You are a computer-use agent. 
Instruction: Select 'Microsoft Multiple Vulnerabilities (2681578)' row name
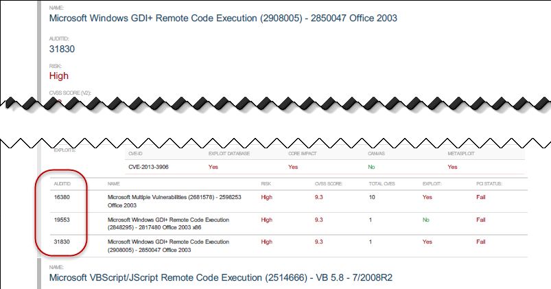[x=174, y=201]
